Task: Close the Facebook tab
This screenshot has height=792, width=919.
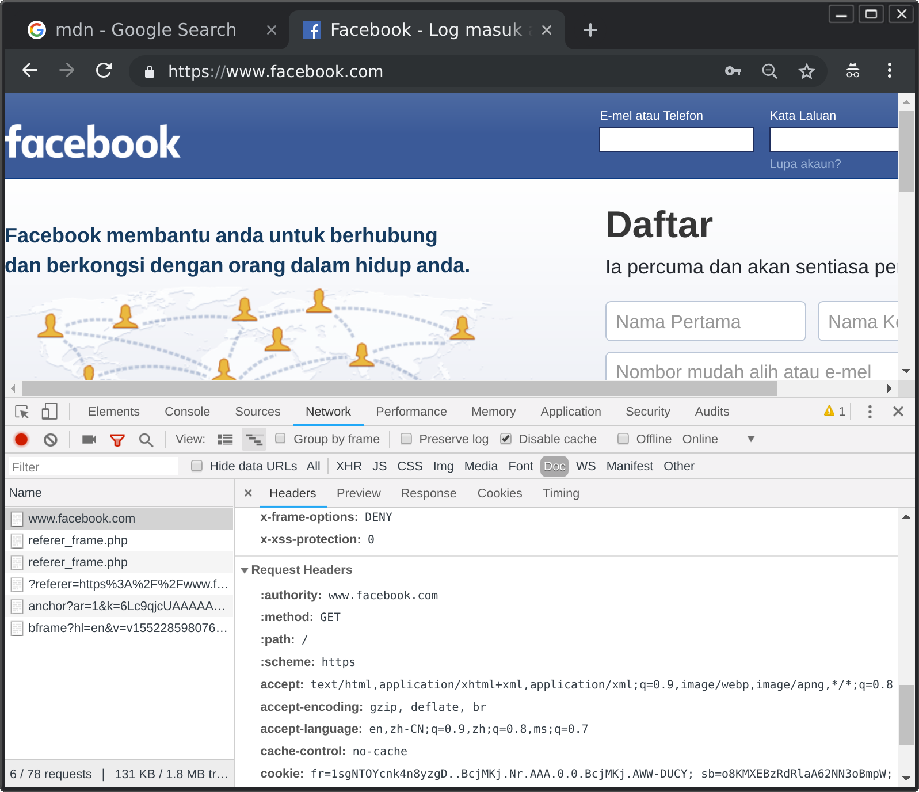Action: point(547,30)
